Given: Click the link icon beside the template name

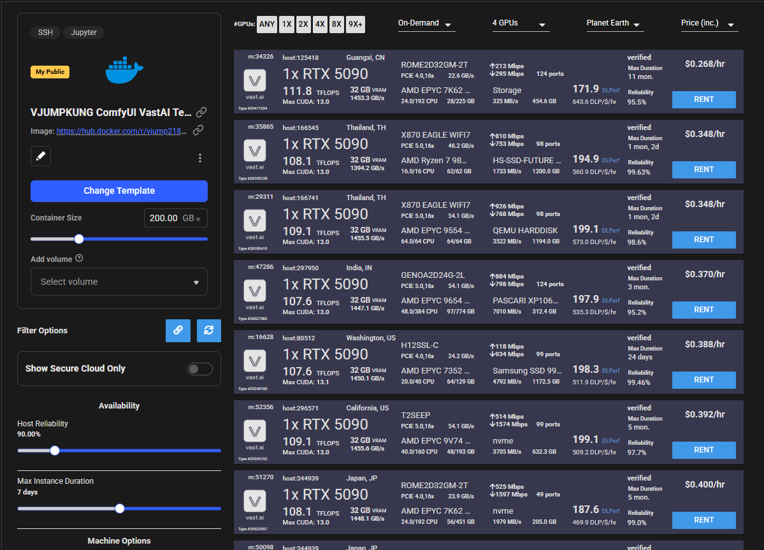Looking at the screenshot, I should coord(201,112).
